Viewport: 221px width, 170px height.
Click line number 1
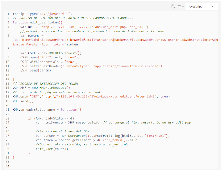coord(8,14)
